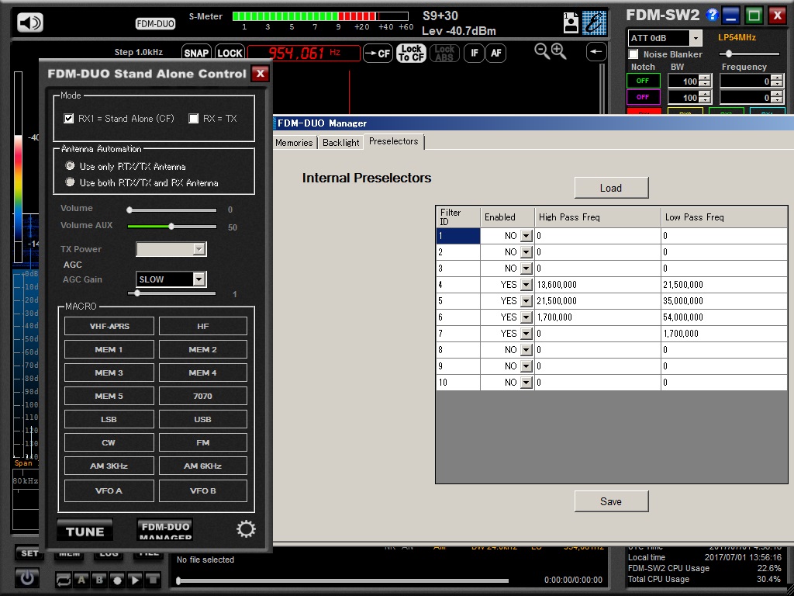Select the AM 6KHz macro

pos(203,466)
